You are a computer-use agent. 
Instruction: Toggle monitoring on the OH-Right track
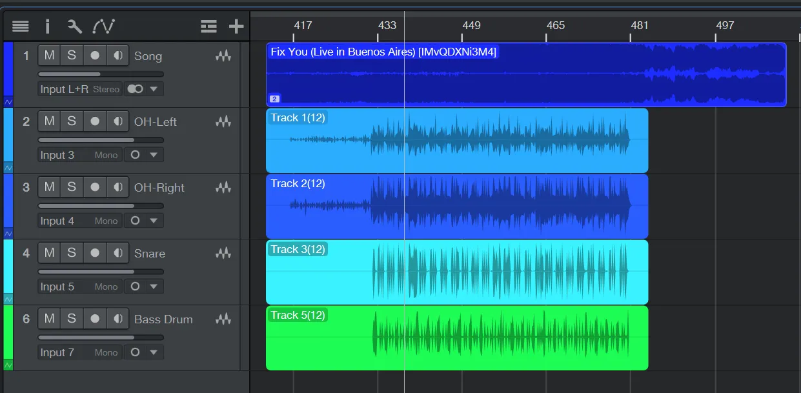(x=117, y=187)
